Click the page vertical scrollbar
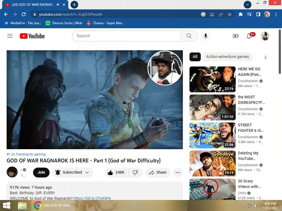Viewport: 282px width, 211px height. pyautogui.click(x=280, y=52)
